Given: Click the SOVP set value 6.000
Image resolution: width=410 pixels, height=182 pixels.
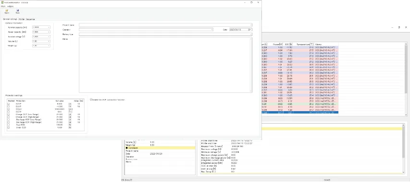Looking at the screenshot, I should (x=59, y=104).
